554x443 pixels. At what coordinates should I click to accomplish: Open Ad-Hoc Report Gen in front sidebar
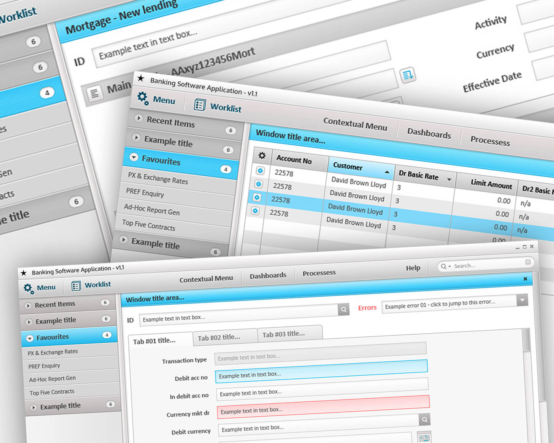tap(52, 378)
